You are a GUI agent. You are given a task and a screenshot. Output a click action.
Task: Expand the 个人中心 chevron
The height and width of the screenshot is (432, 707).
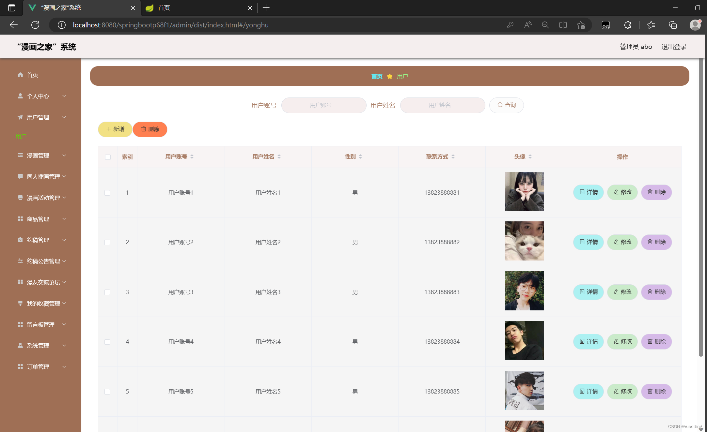64,96
